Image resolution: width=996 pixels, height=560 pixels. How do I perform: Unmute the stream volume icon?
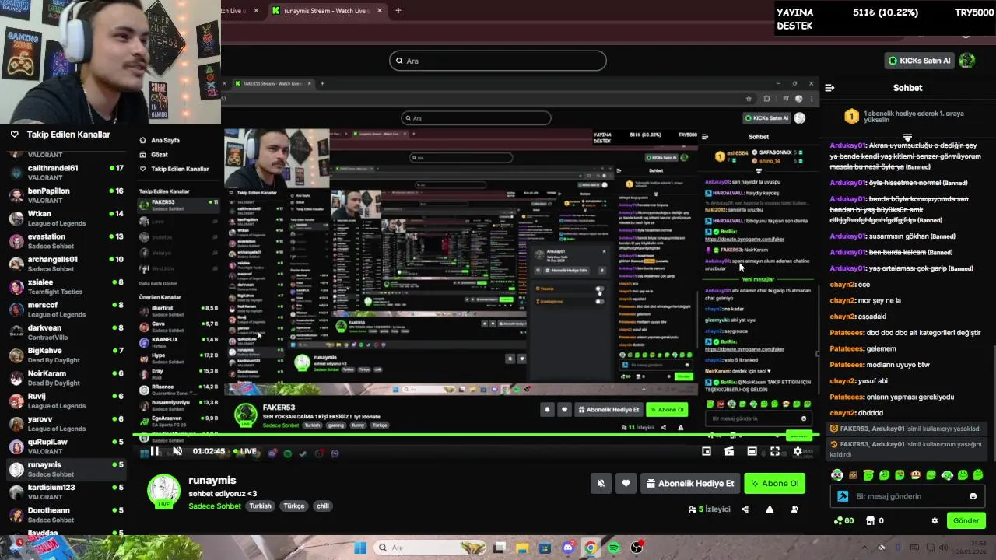177,452
